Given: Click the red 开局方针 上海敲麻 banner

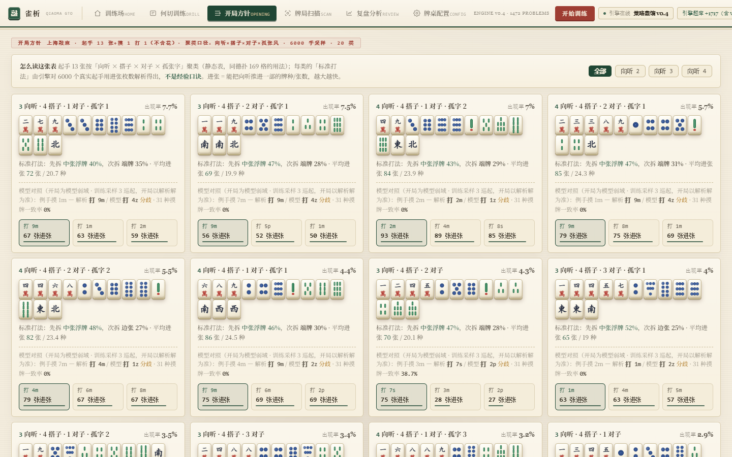Looking at the screenshot, I should (x=186, y=43).
